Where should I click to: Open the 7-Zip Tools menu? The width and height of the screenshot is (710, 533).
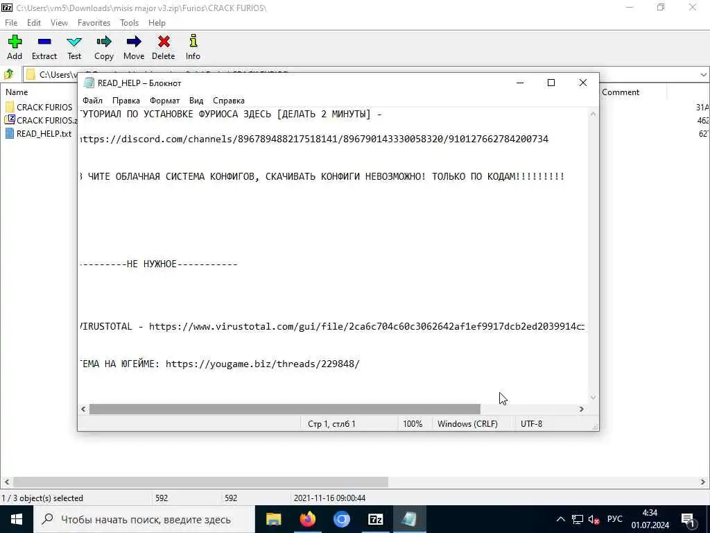click(129, 23)
